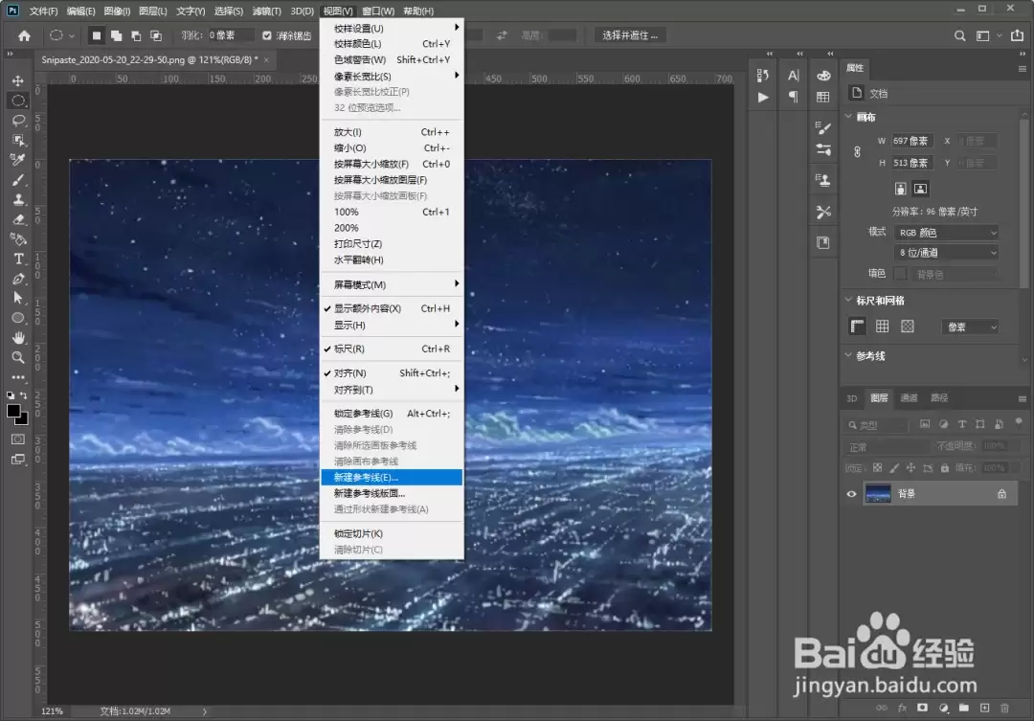This screenshot has height=721, width=1034.
Task: Add a layer mask
Action: point(923,708)
